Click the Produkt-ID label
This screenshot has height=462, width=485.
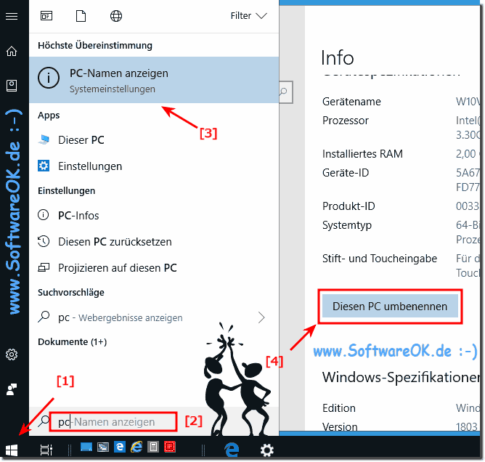[349, 206]
